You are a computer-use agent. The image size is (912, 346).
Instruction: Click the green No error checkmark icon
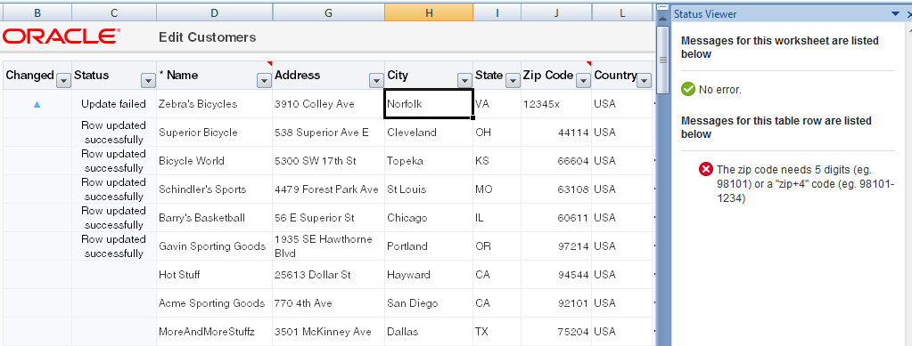pyautogui.click(x=688, y=90)
